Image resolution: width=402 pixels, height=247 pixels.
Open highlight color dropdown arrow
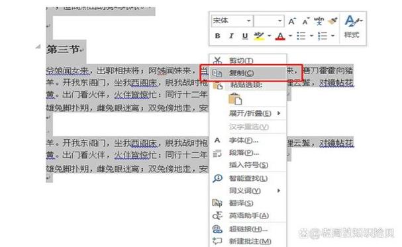pos(269,36)
